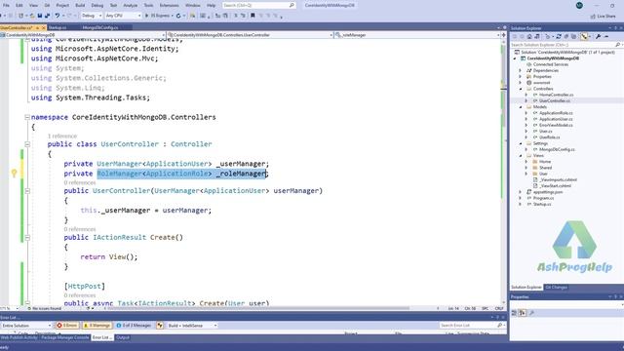Click the Solution Explorer home icon
The height and width of the screenshot is (351, 624).
click(529, 37)
